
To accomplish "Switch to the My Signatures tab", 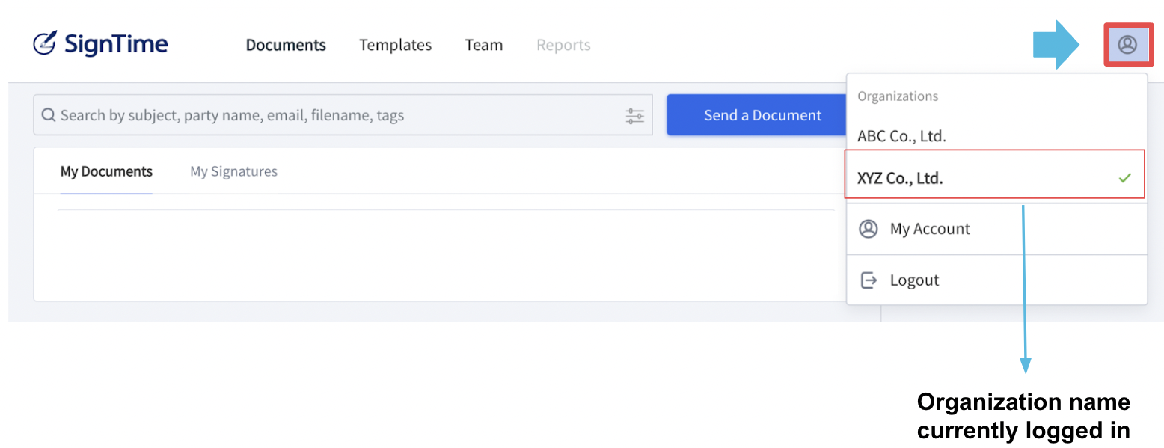I will pyautogui.click(x=233, y=171).
